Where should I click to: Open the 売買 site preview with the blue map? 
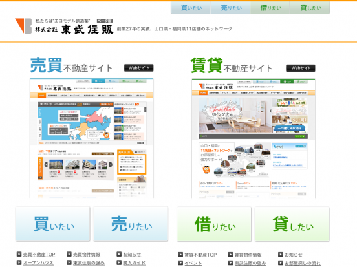(92, 138)
